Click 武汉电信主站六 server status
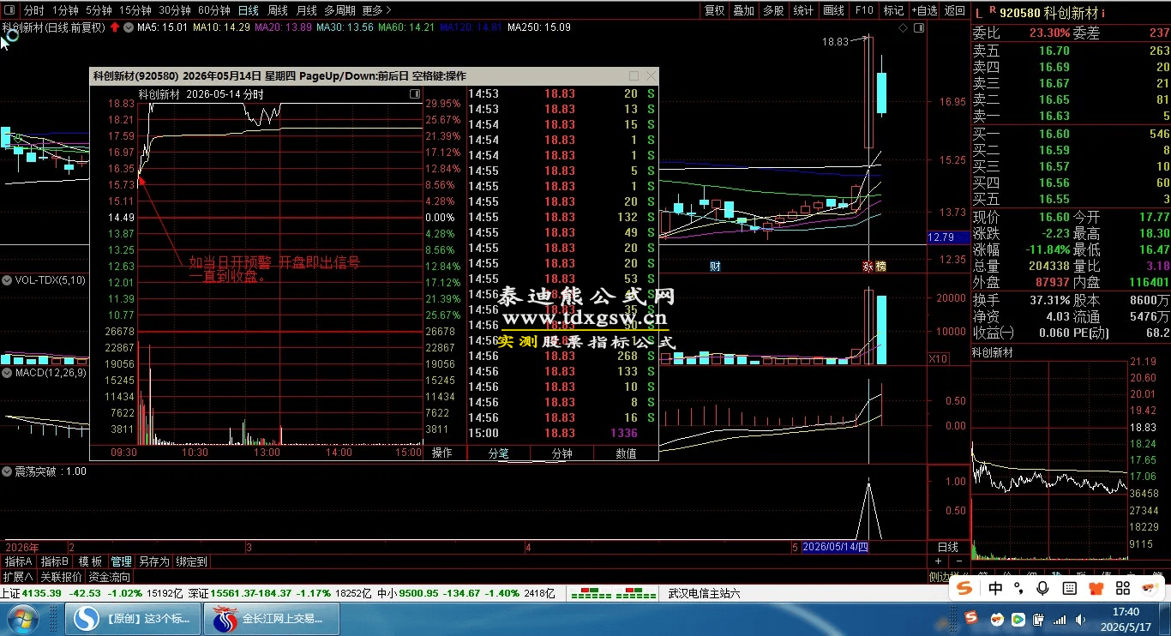The width and height of the screenshot is (1171, 636). (704, 593)
